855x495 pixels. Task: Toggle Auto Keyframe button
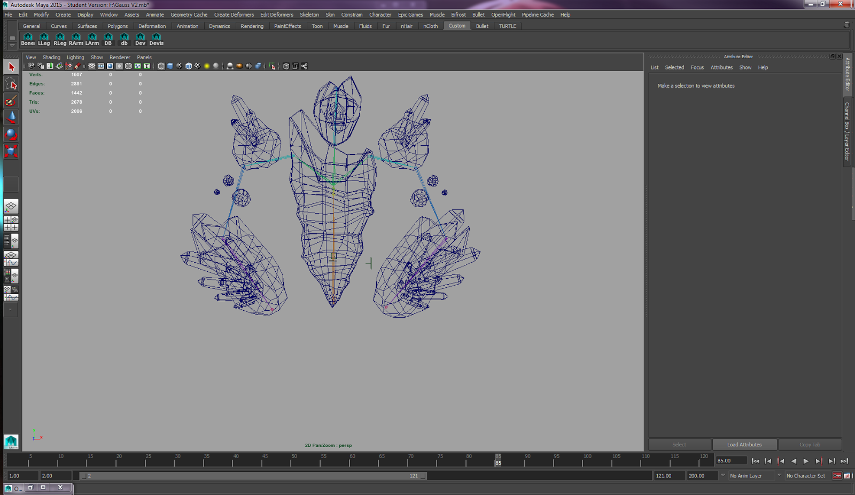837,476
